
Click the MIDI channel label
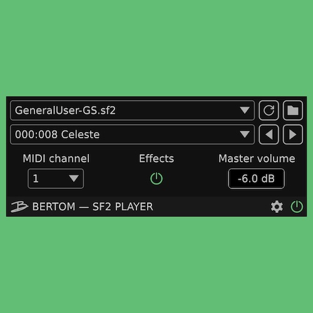56,158
